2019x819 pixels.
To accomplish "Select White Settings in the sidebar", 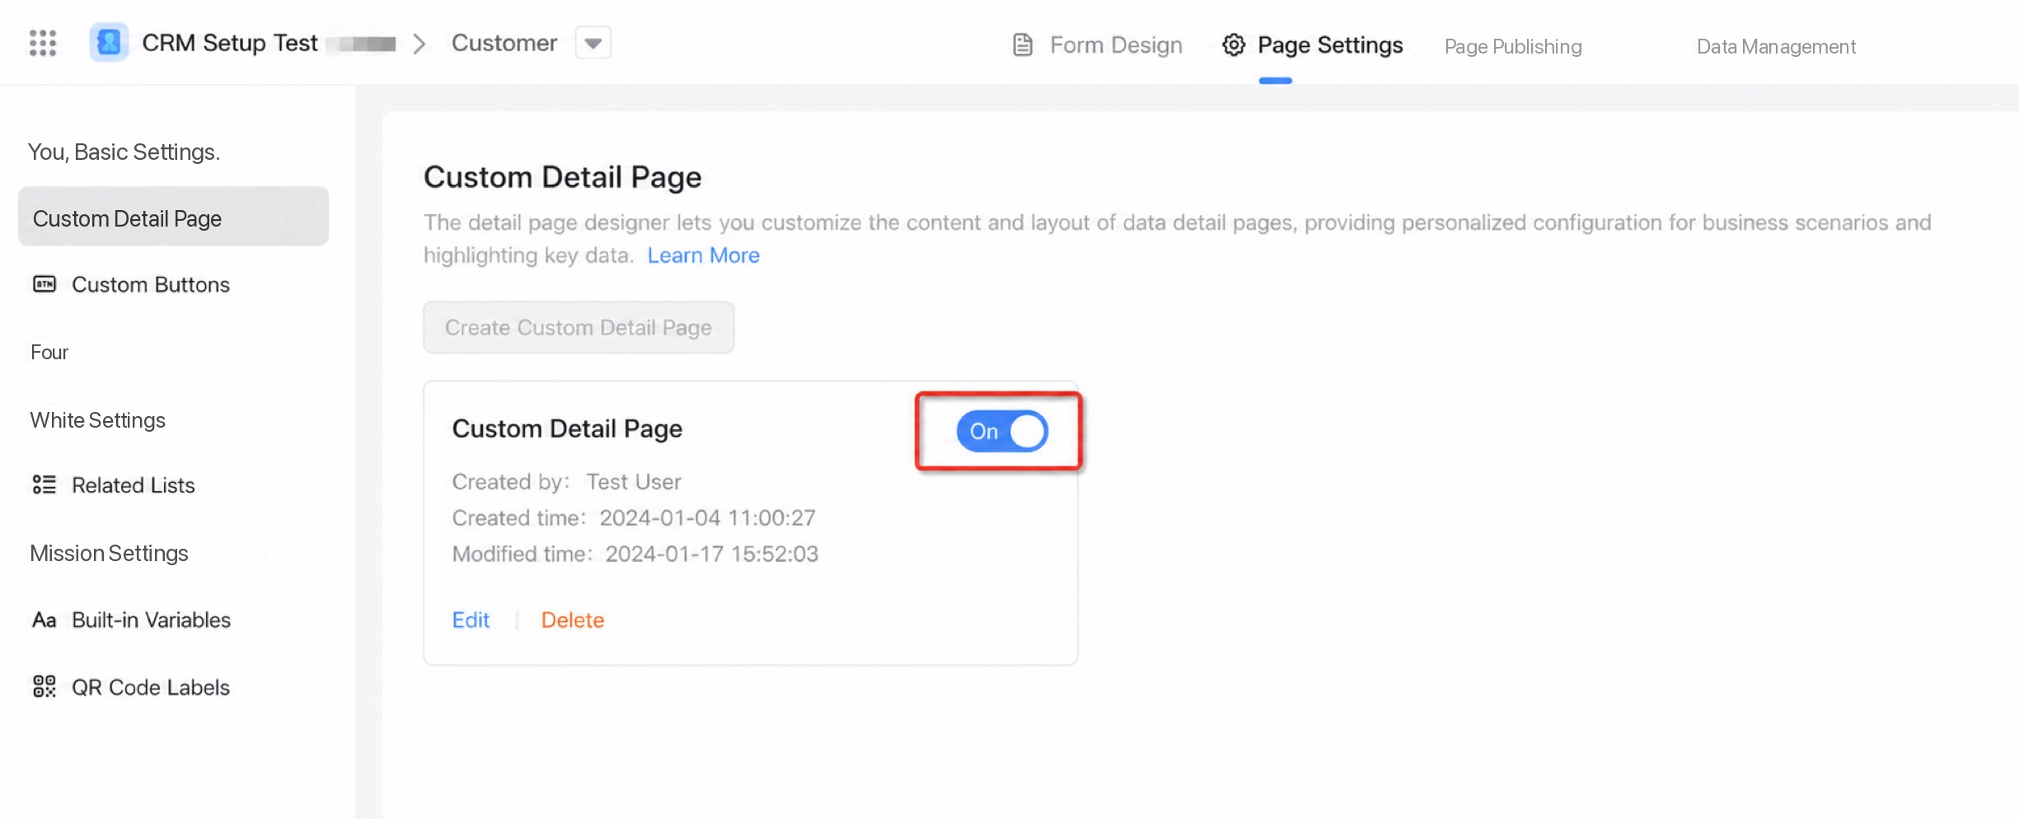I will point(97,420).
